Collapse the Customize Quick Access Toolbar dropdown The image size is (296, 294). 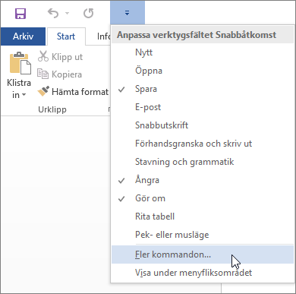click(x=128, y=13)
